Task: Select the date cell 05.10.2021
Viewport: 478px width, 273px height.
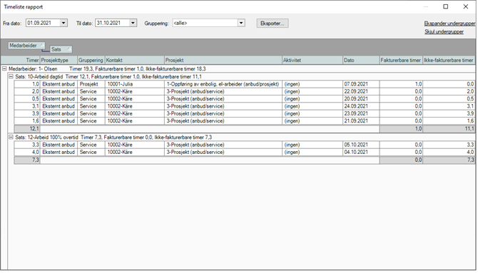Action: click(x=361, y=145)
